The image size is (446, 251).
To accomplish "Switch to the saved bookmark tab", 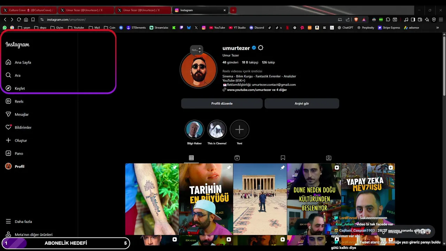I will pyautogui.click(x=283, y=158).
